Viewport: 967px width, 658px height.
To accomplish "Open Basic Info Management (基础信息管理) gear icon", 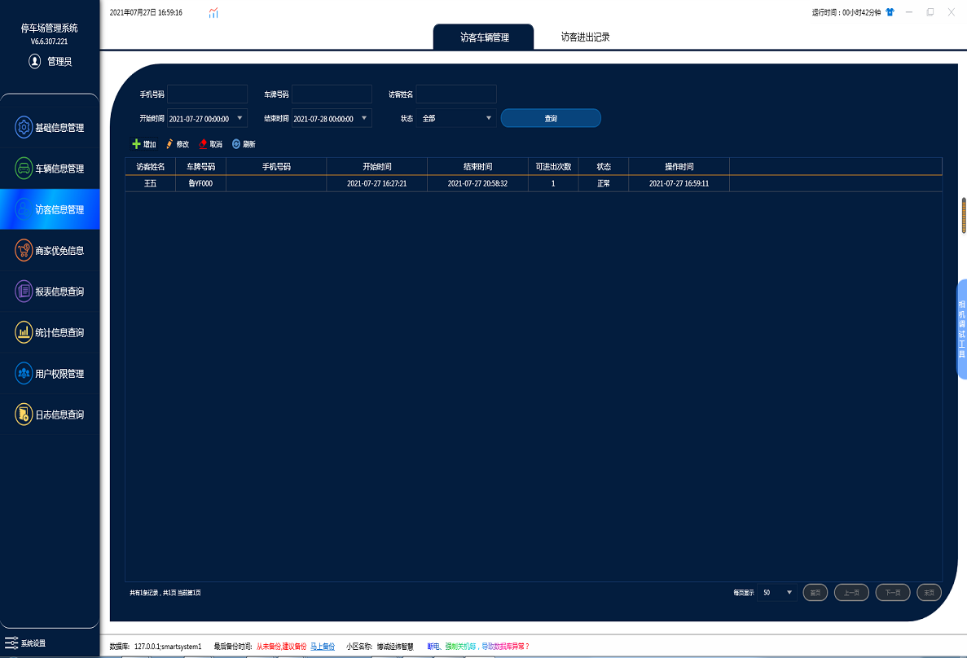I will click(24, 128).
